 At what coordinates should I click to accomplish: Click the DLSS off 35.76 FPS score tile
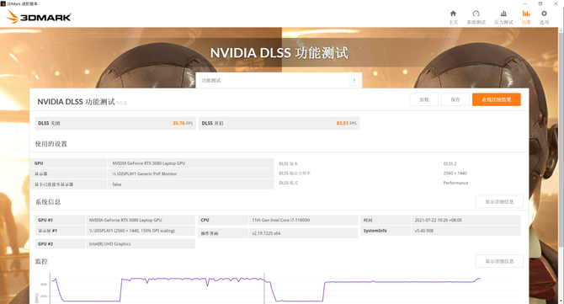[x=115, y=123]
